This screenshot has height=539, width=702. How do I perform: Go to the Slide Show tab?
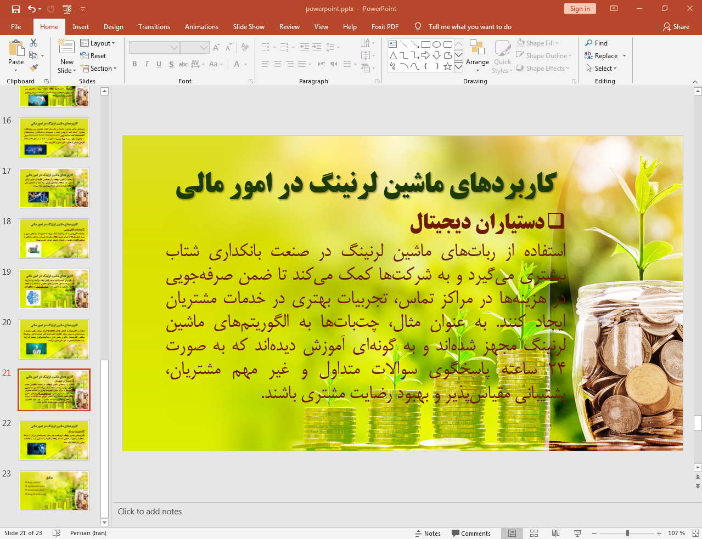249,27
